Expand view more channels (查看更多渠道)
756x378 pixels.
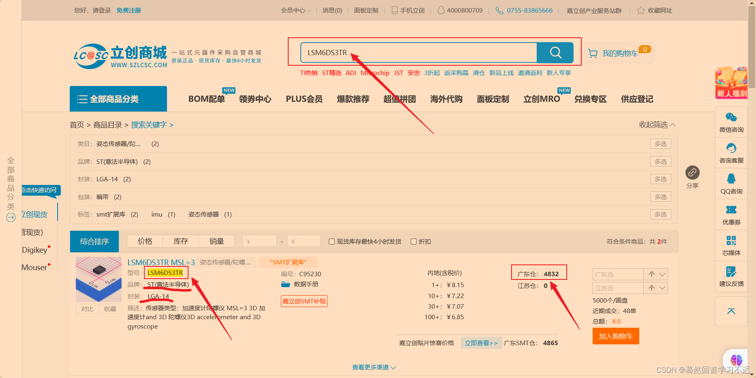[374, 367]
